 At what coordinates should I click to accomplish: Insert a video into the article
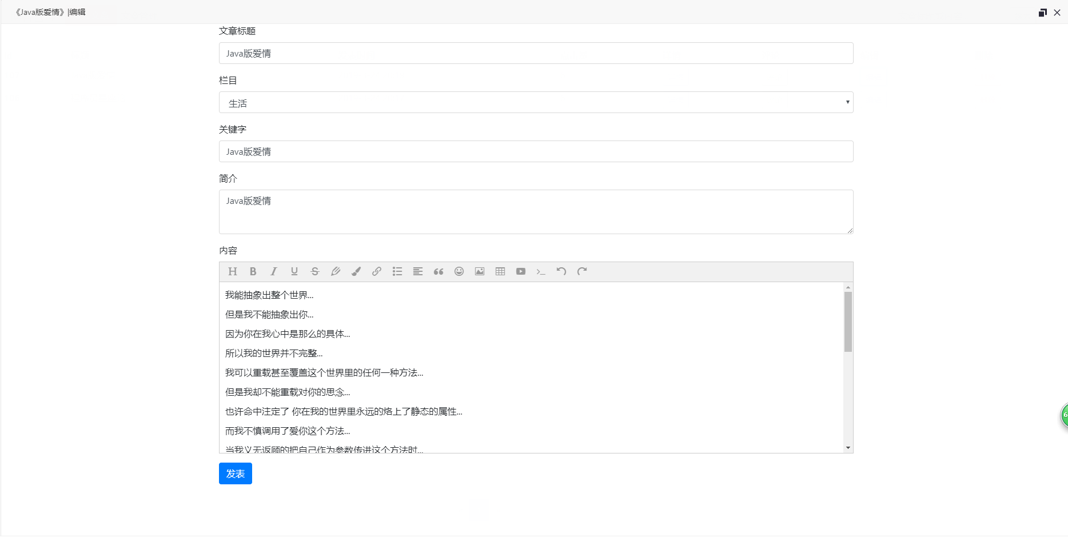[x=521, y=272]
